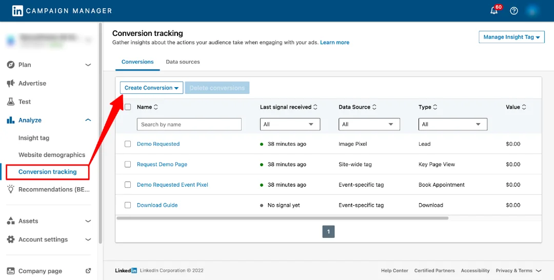
Task: Click the 'Image Pixel' data source cell
Action: tap(352, 144)
